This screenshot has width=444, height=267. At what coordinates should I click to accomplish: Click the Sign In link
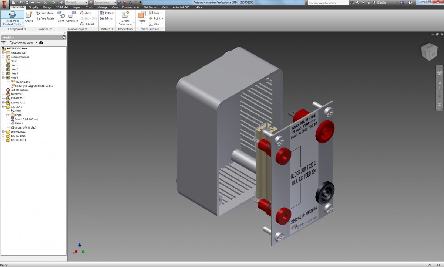pos(381,2)
